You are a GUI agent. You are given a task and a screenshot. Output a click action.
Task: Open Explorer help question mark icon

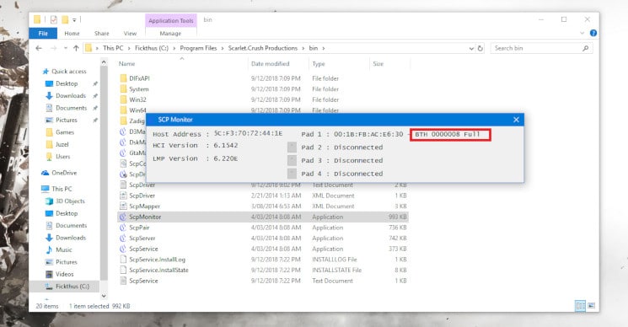(x=593, y=33)
